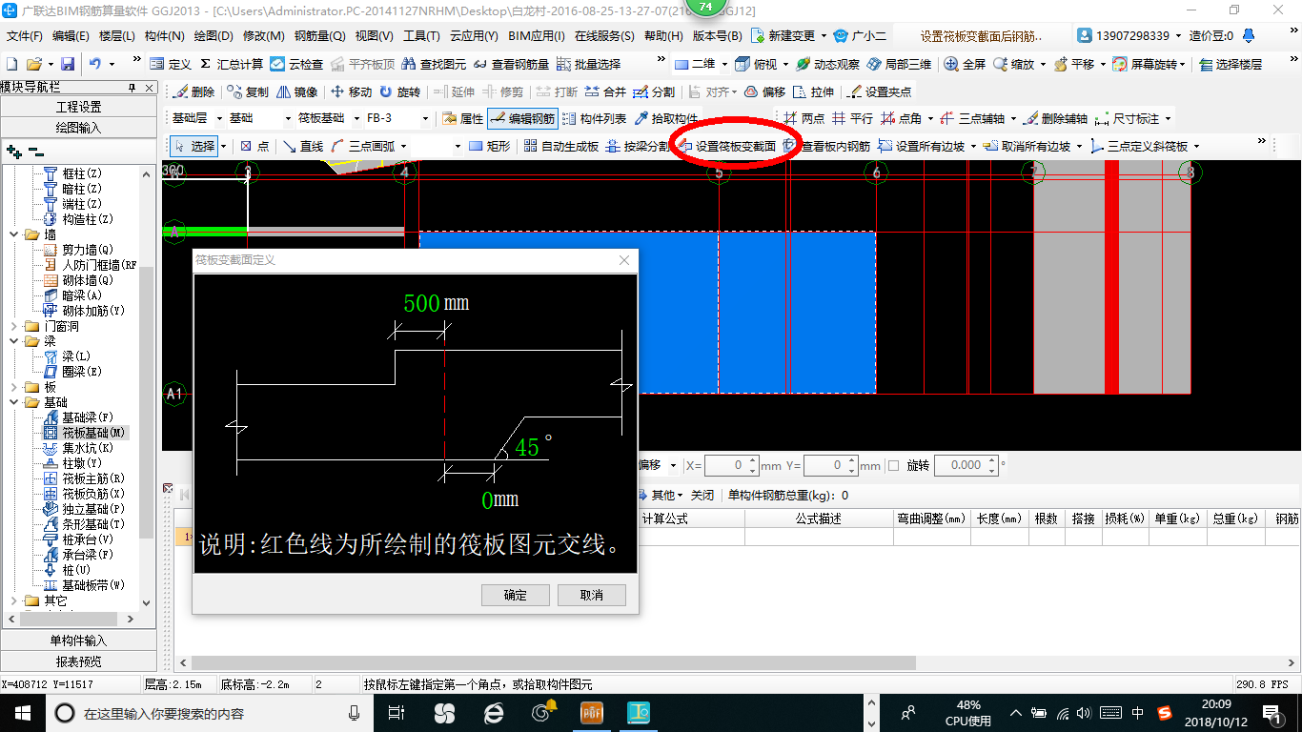Click 平行 parallel axis tool
1302x732 pixels.
(x=852, y=119)
